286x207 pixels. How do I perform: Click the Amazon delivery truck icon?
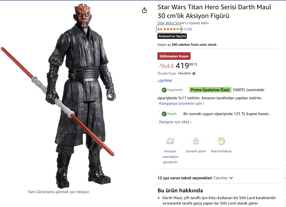(170, 141)
